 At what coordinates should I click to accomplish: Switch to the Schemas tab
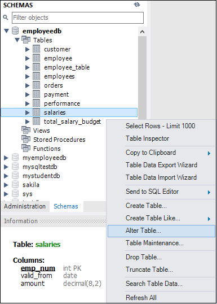click(66, 206)
